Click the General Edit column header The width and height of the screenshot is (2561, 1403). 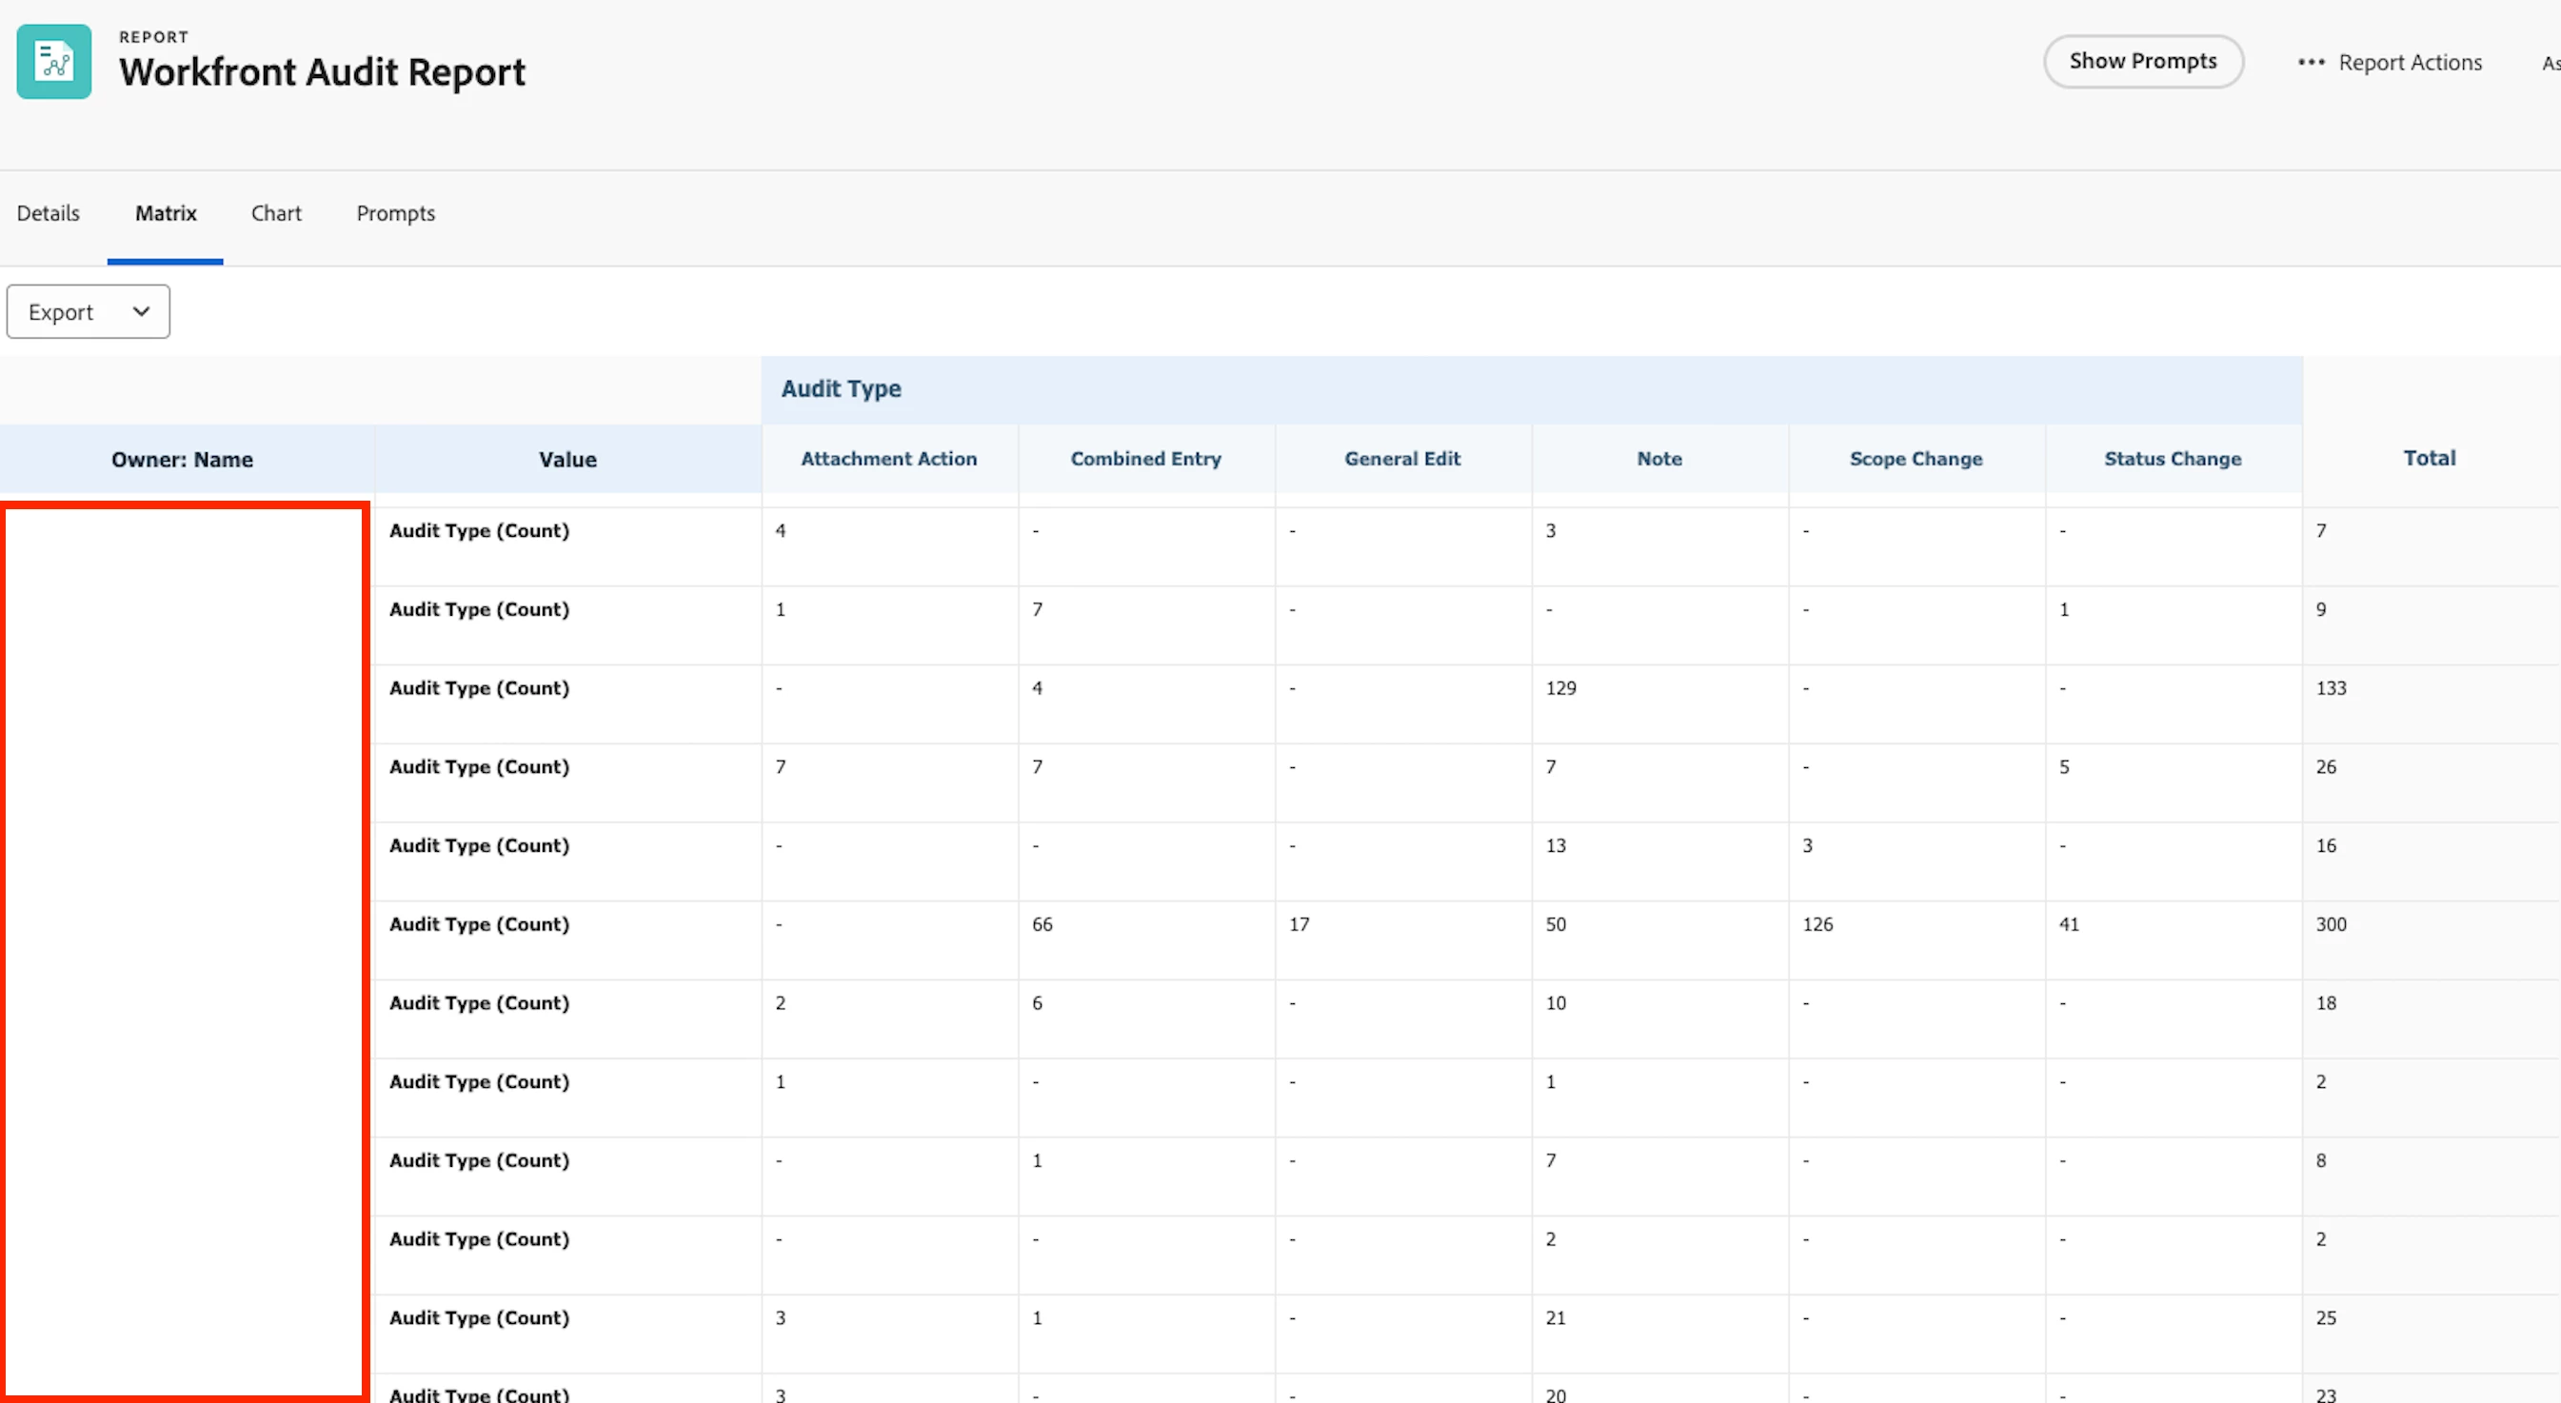(1401, 459)
